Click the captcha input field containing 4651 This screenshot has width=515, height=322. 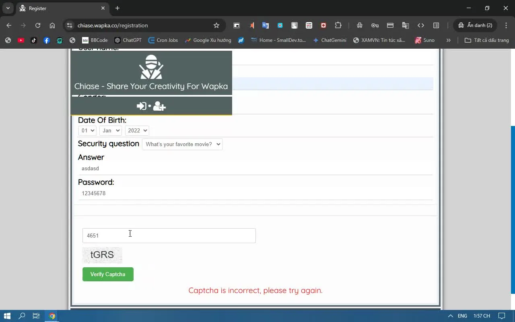pyautogui.click(x=169, y=235)
